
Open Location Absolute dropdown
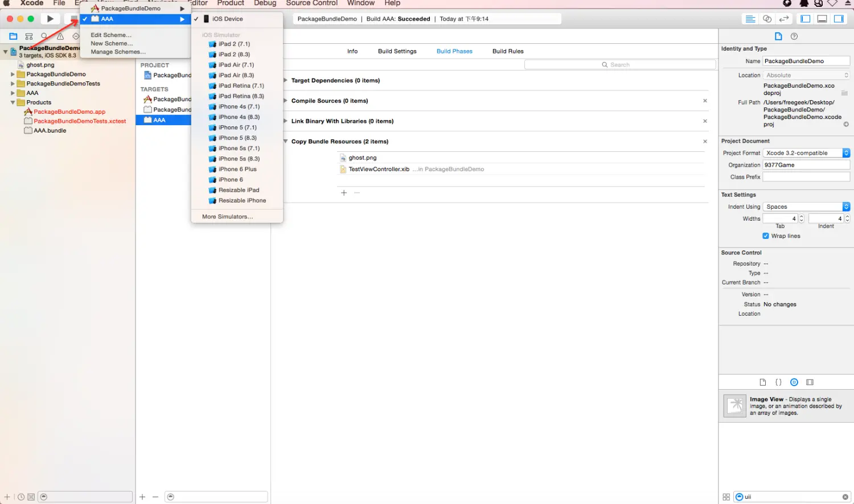806,75
